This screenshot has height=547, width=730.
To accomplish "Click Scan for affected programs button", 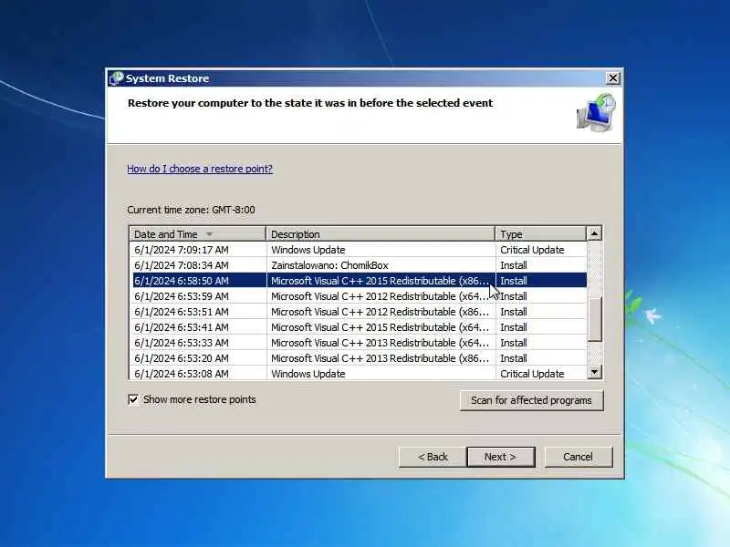I will pos(531,400).
